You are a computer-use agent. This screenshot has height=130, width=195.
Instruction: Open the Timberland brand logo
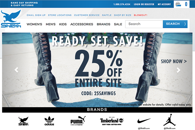coord(112,121)
